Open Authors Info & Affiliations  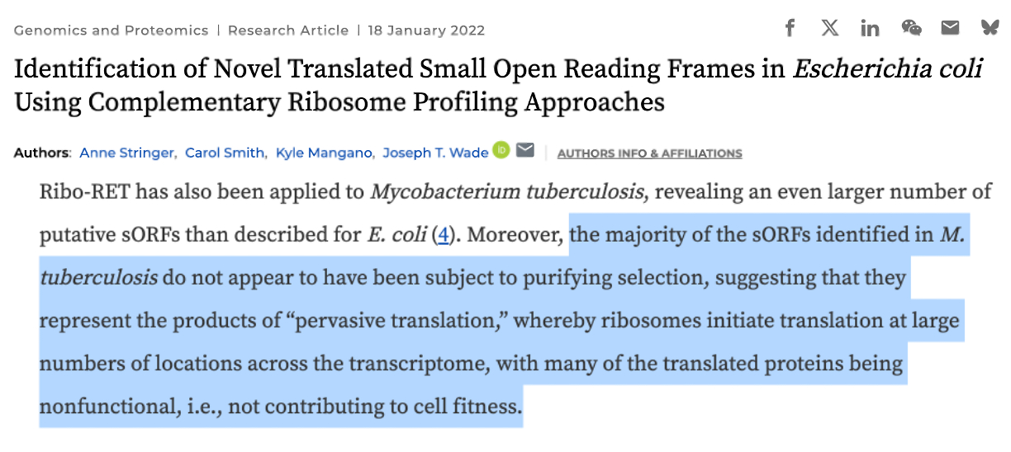click(649, 153)
